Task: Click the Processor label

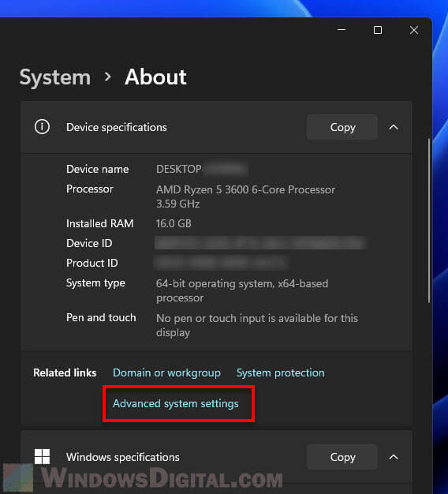Action: pos(90,189)
